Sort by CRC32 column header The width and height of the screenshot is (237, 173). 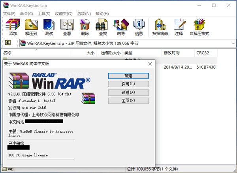pos(206,53)
